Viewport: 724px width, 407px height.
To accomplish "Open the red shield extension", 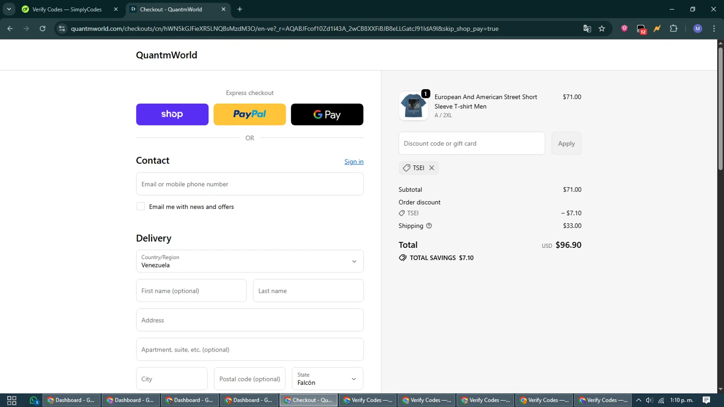I will click(624, 28).
